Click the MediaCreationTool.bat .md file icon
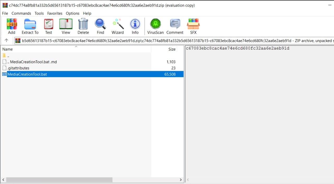 click(x=4, y=62)
